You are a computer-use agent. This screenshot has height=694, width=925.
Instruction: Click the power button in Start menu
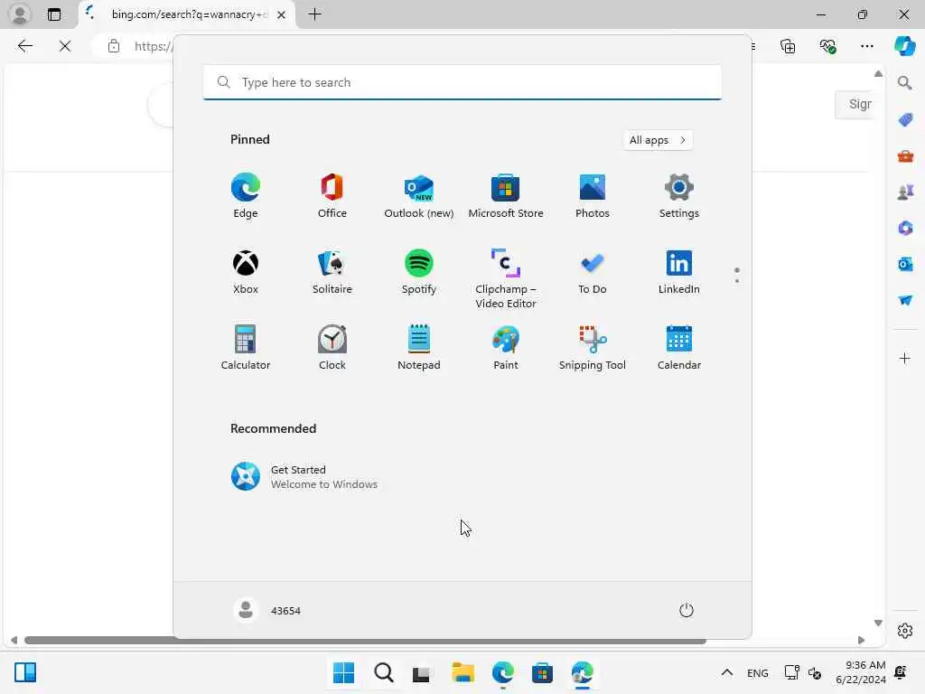pos(687,610)
